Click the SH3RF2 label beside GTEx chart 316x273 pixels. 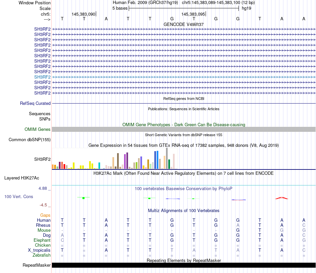click(x=42, y=159)
